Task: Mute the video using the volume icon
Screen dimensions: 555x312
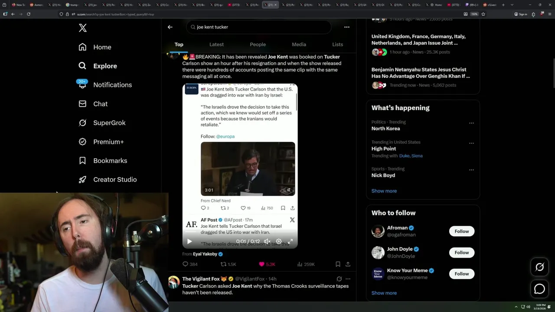Action: [x=267, y=241]
